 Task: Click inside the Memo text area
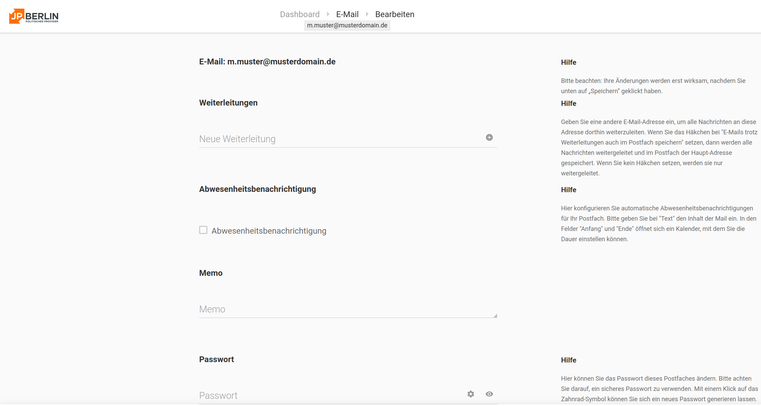pyautogui.click(x=343, y=309)
